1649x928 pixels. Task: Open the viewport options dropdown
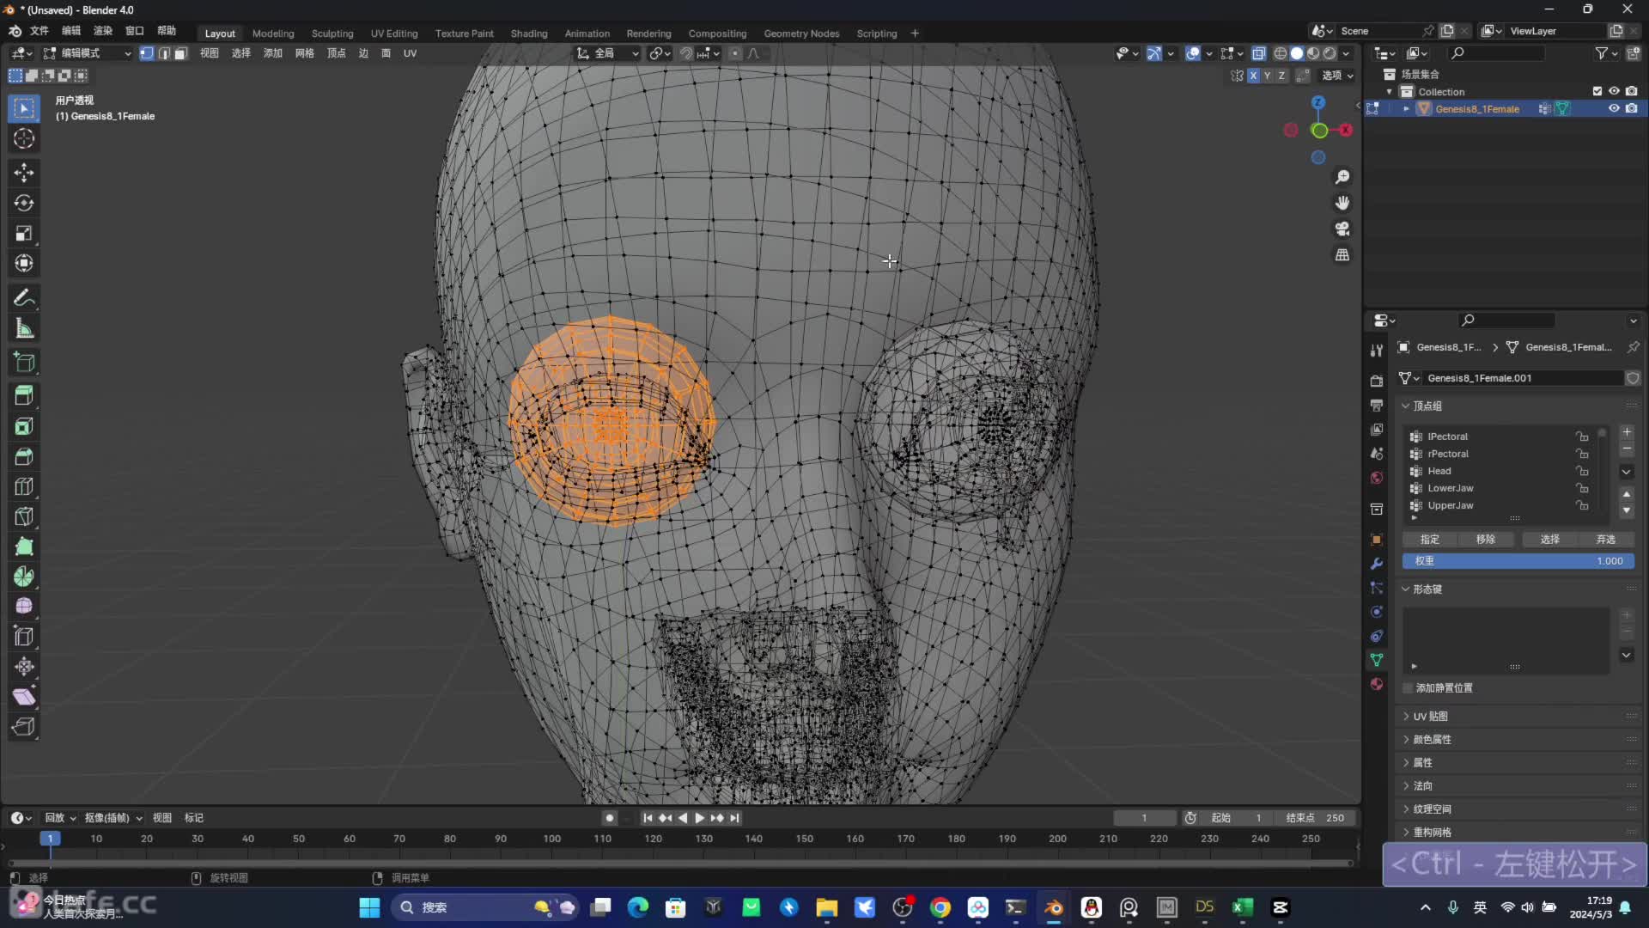(x=1337, y=76)
